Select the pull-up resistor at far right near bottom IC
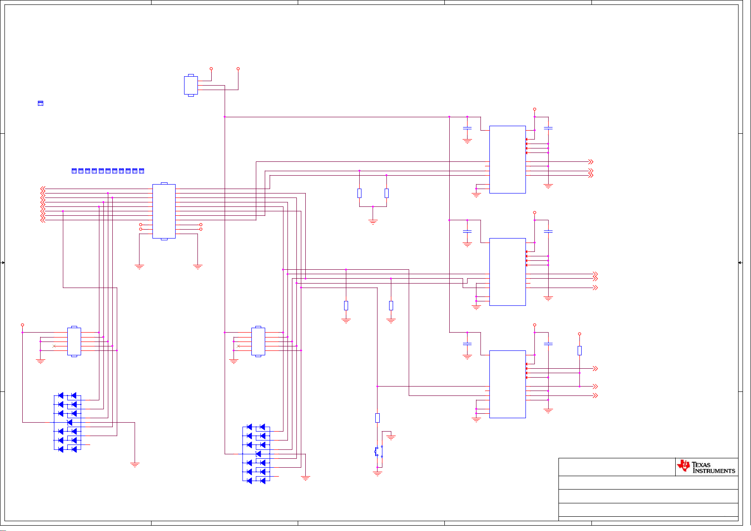This screenshot has height=531, width=751. tap(579, 350)
